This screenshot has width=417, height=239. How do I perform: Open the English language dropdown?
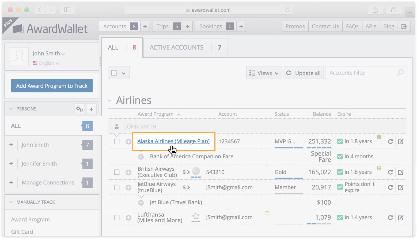pos(46,63)
